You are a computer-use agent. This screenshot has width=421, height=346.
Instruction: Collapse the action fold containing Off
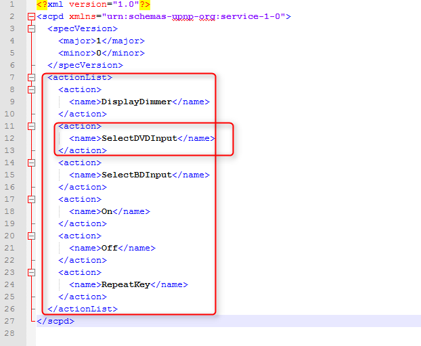(31, 236)
